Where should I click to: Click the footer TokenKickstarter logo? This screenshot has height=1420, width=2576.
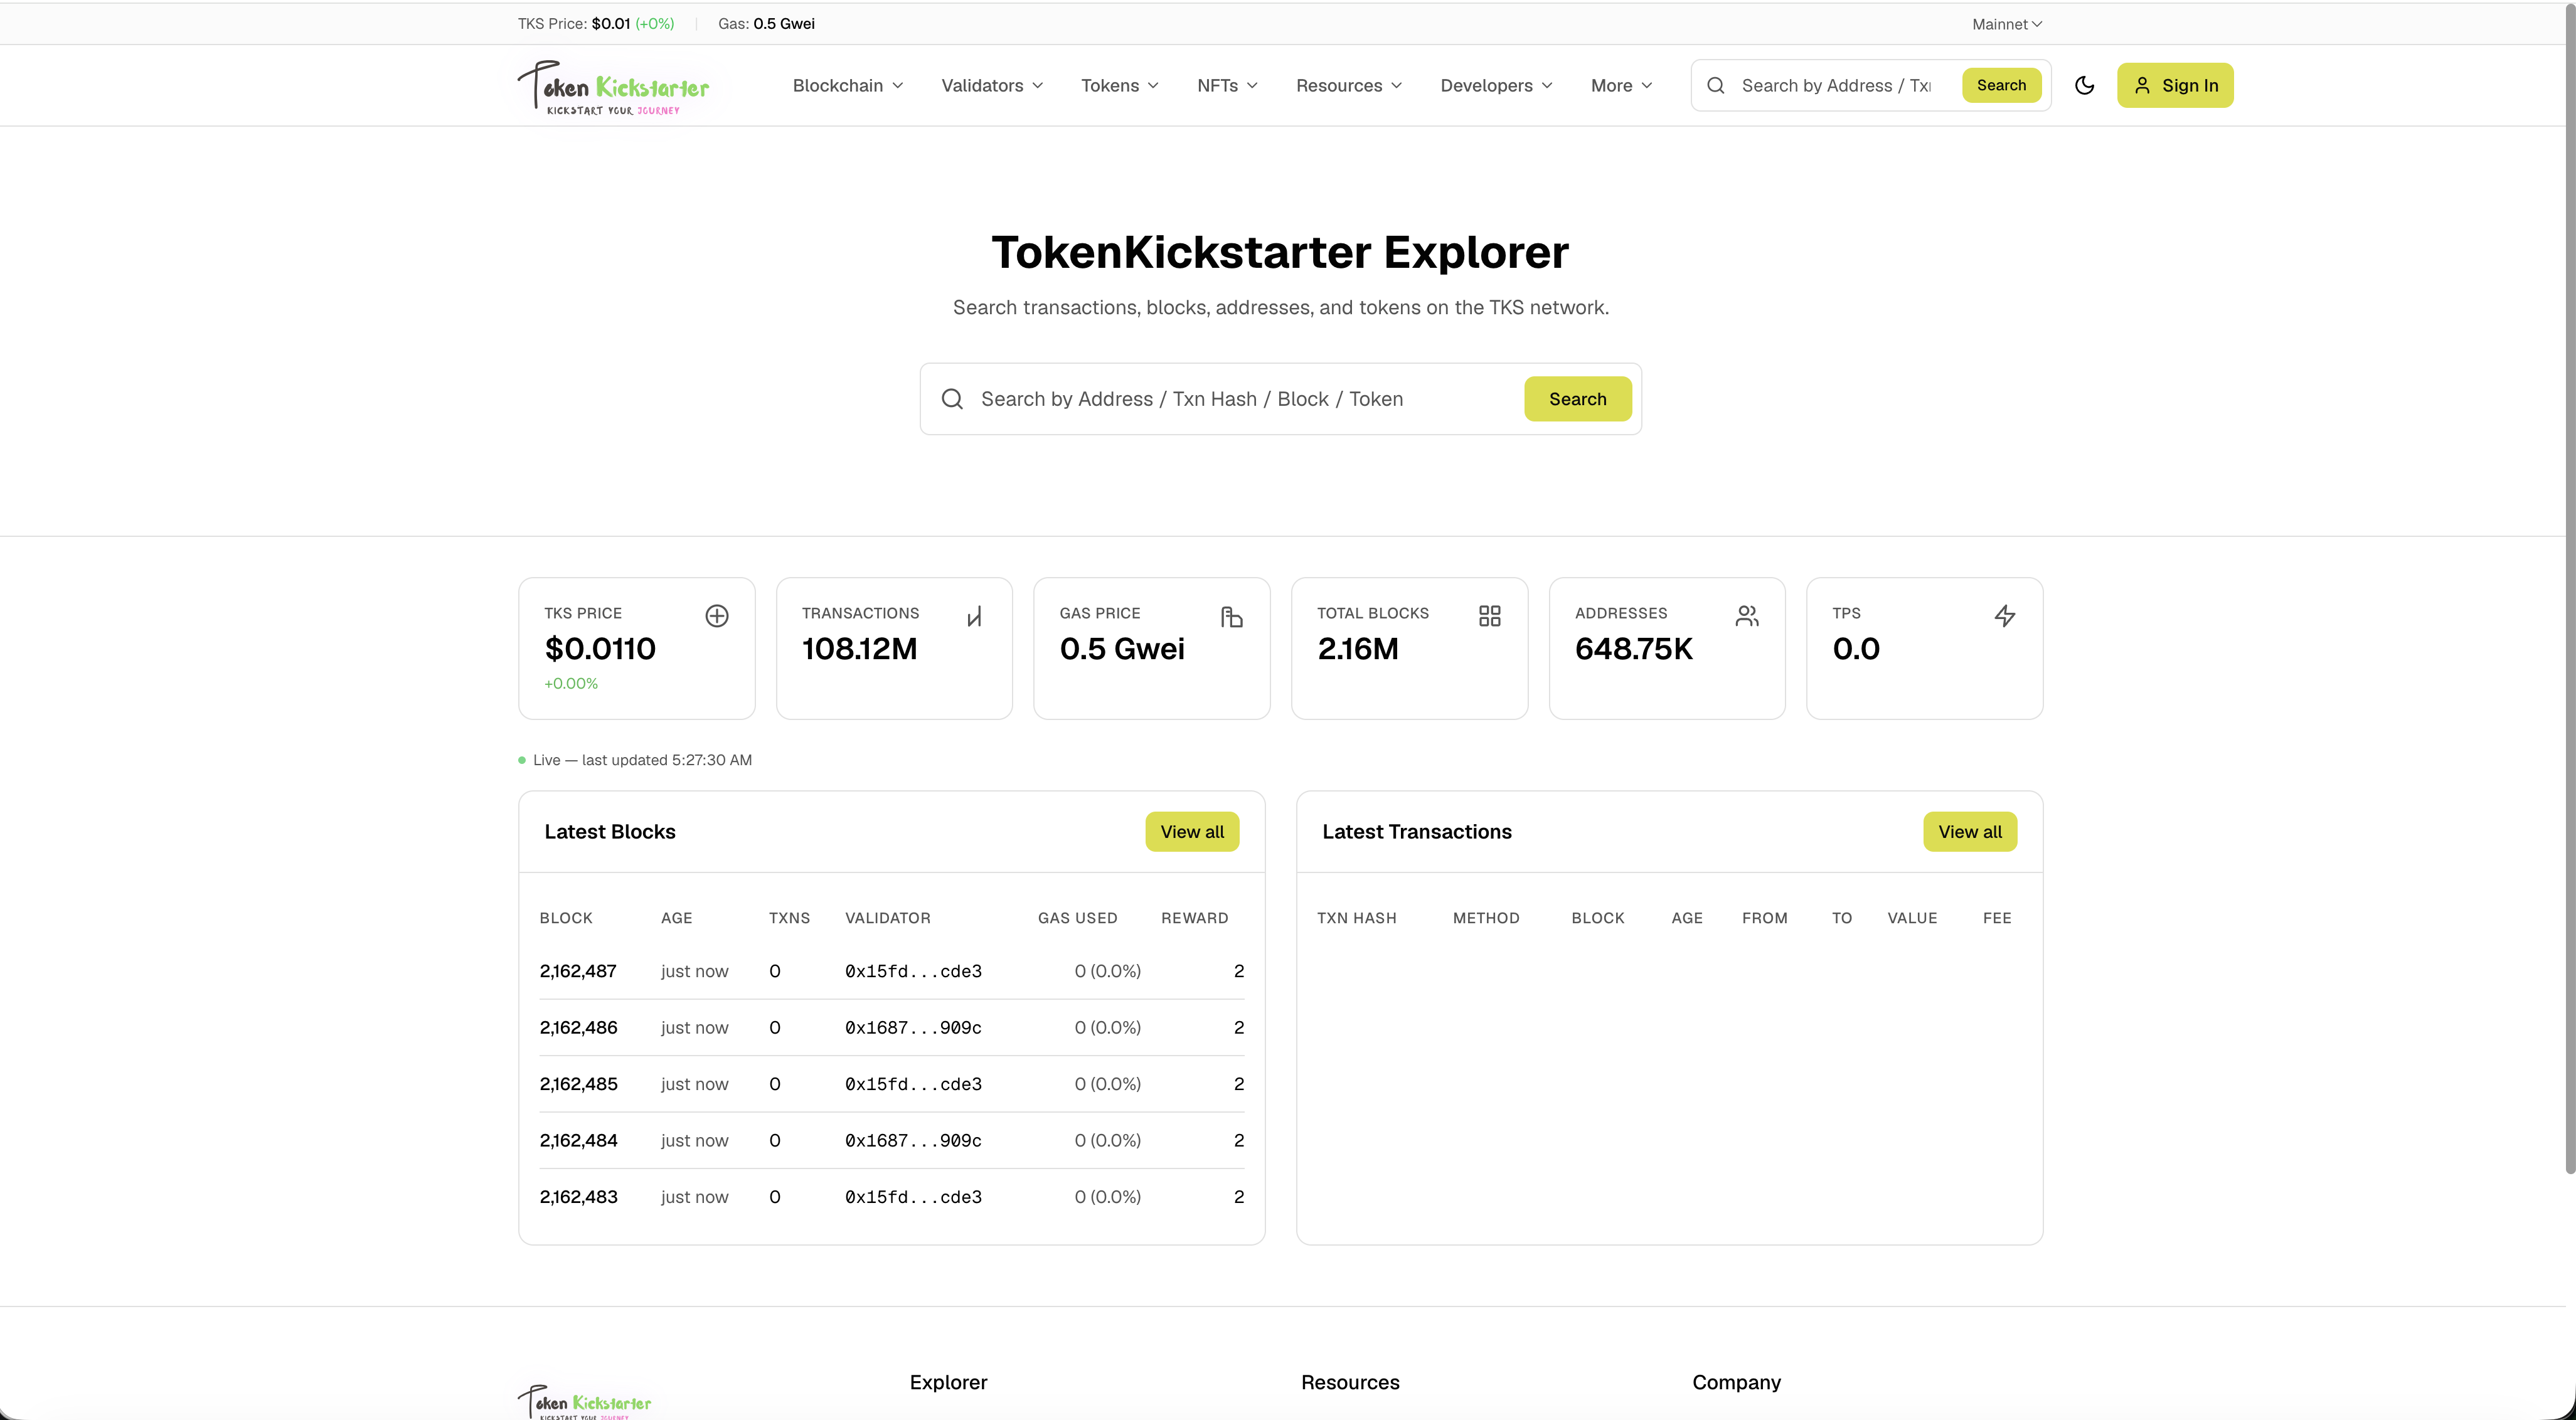[584, 1401]
